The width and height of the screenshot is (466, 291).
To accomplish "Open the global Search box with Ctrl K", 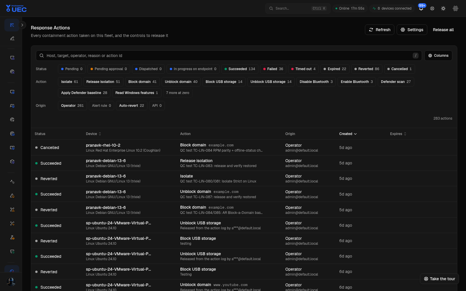I will [298, 8].
